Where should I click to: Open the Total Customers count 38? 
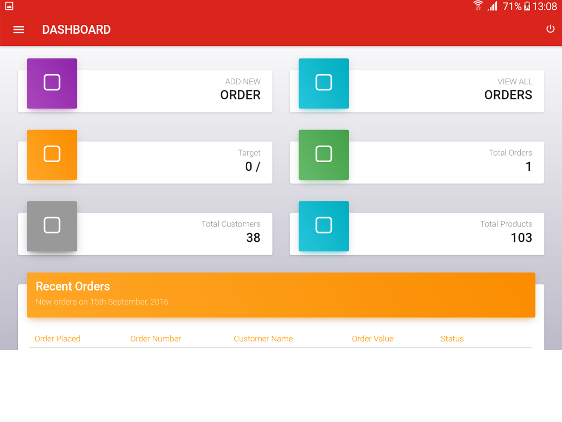[253, 238]
